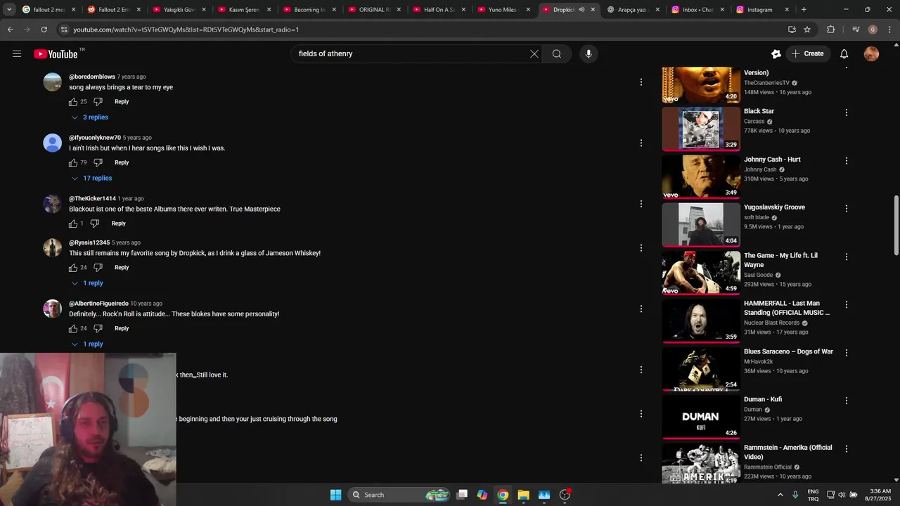Mute the Dropkick tab audio
The height and width of the screenshot is (506, 900).
coord(581,10)
